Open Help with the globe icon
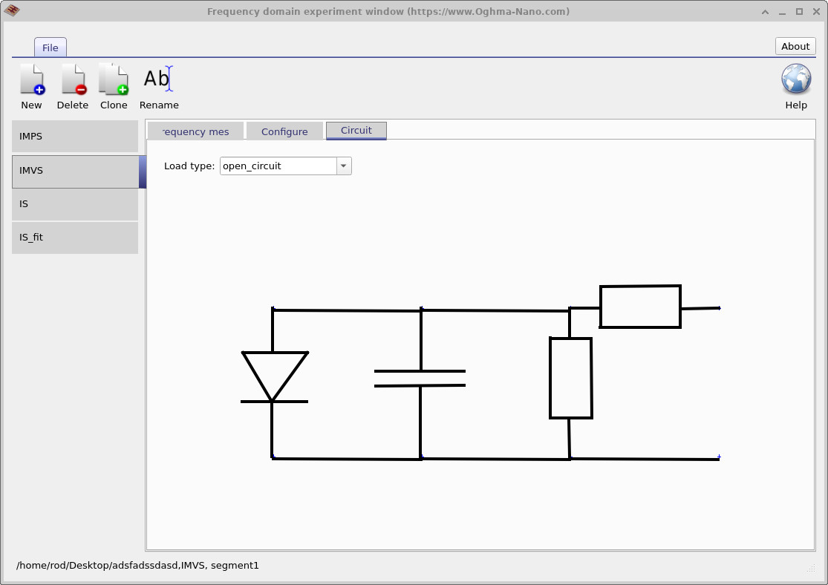 pyautogui.click(x=795, y=78)
